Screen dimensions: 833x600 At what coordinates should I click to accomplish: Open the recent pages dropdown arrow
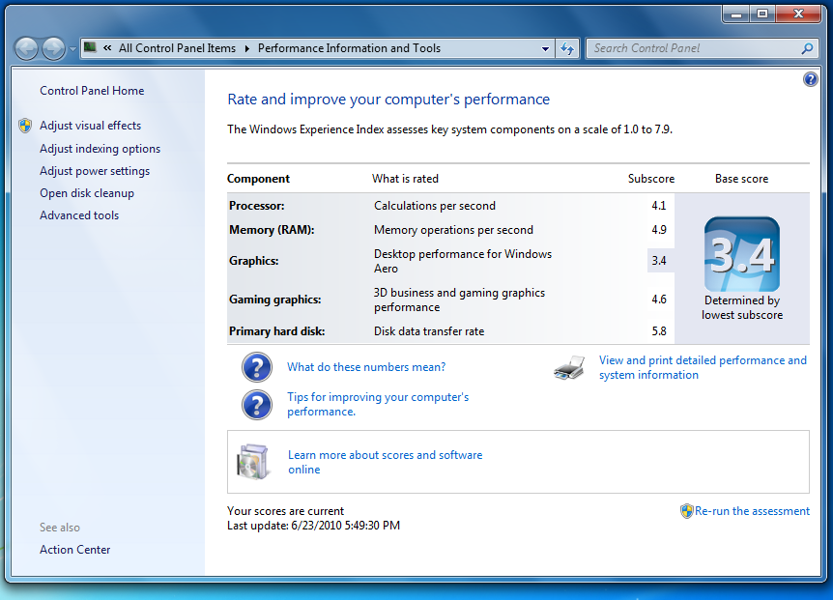click(x=72, y=49)
